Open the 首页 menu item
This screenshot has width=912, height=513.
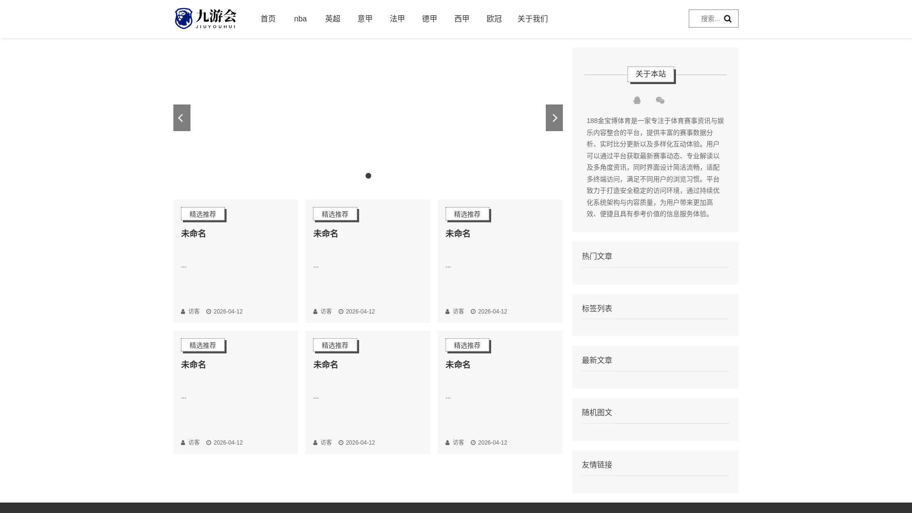268,19
